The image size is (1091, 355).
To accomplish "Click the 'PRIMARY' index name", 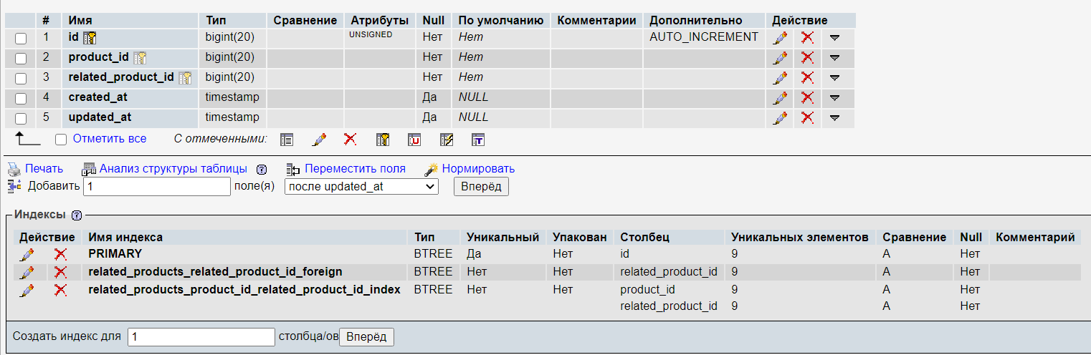I will [115, 253].
